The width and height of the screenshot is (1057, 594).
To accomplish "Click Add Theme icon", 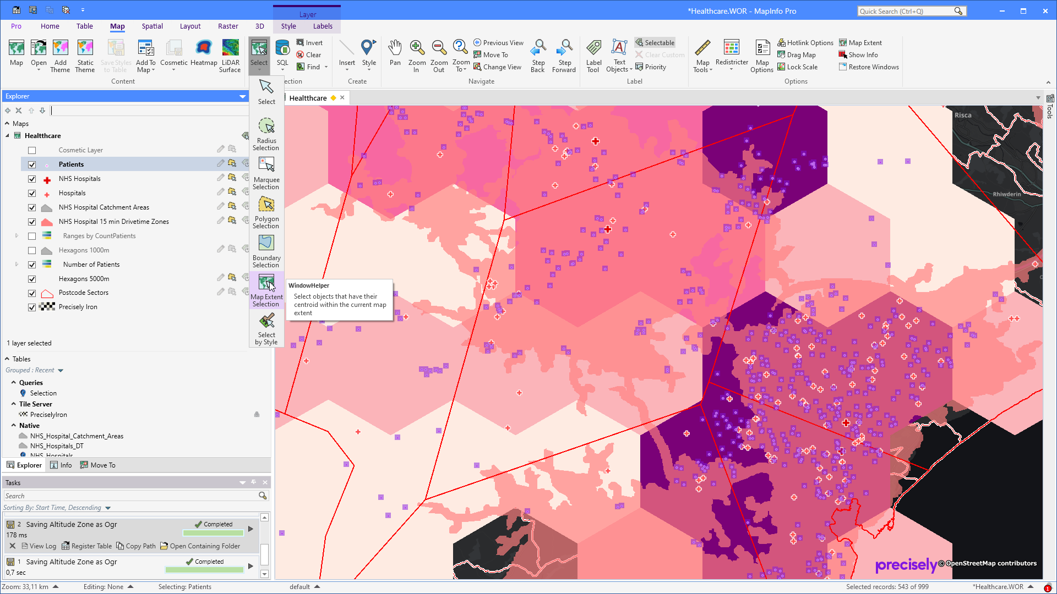I will [x=60, y=56].
